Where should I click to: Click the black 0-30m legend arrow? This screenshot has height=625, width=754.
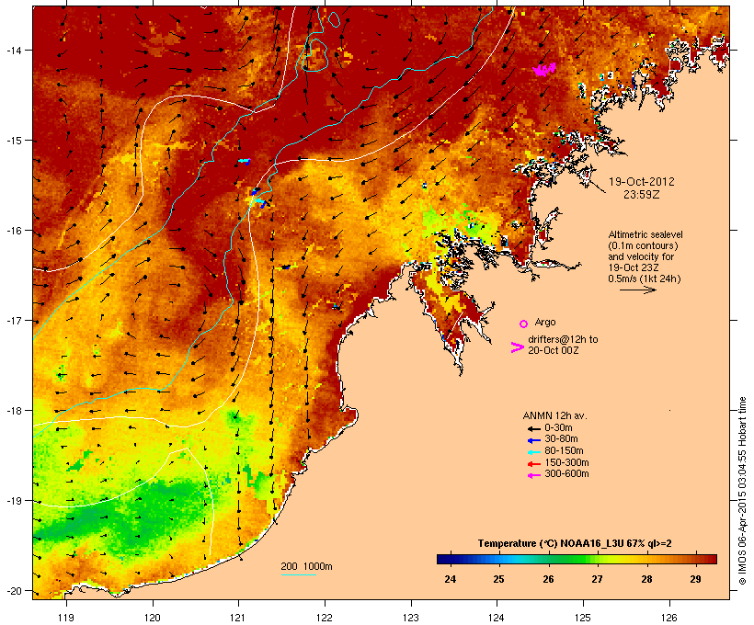[x=533, y=429]
